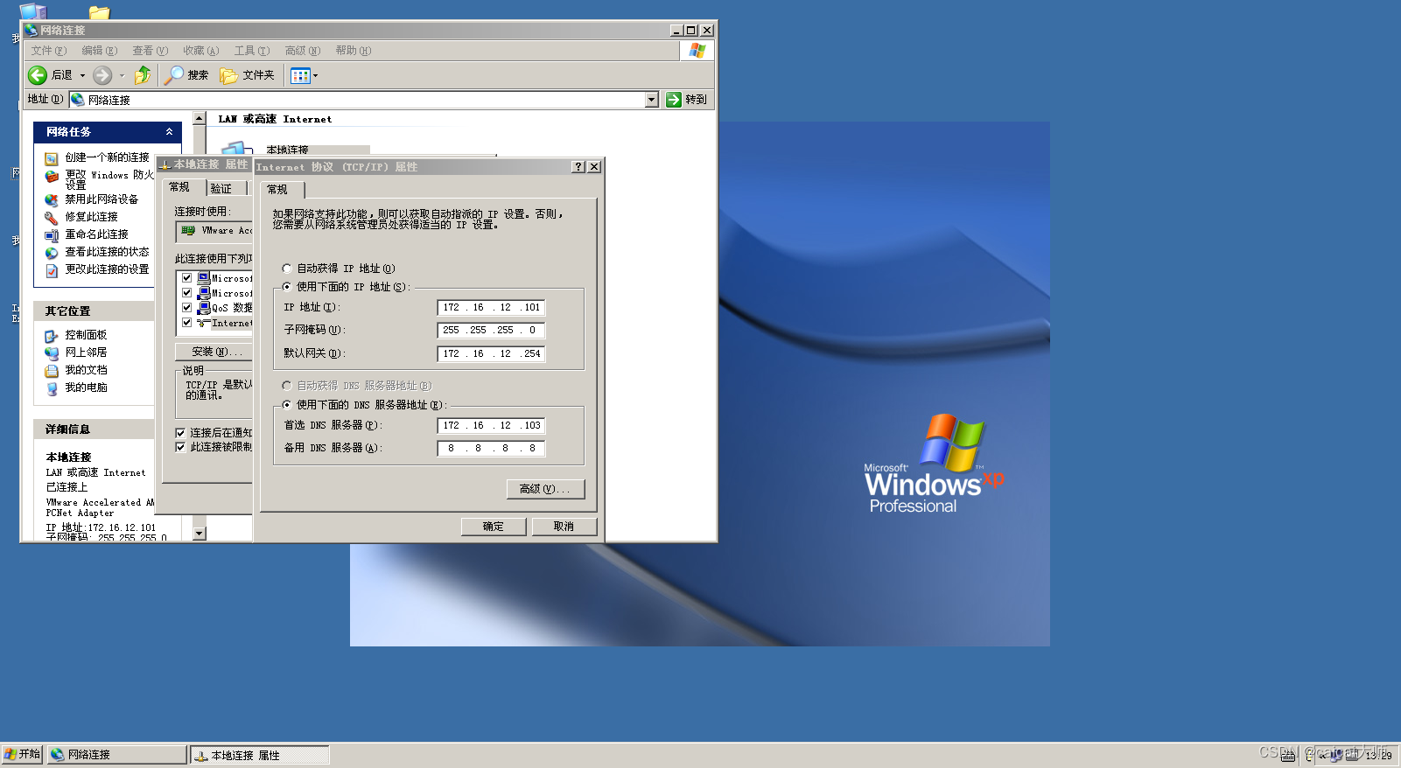Viewport: 1401px width, 768px height.
Task: Click the Views grid toolbar icon
Action: 300,76
